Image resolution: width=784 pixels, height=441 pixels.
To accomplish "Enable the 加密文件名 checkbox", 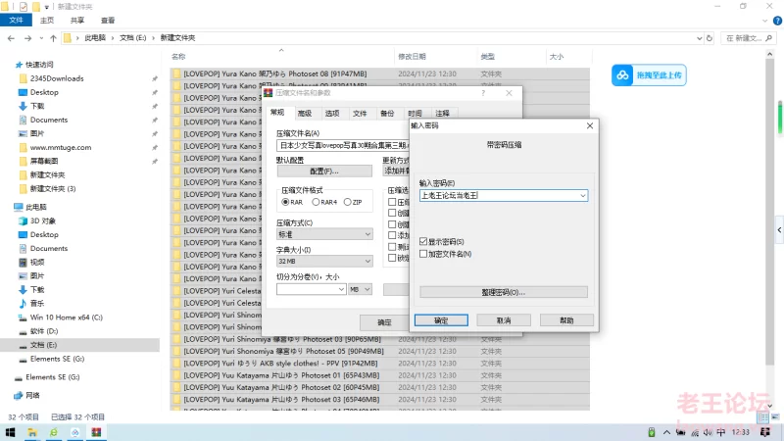I will 423,254.
